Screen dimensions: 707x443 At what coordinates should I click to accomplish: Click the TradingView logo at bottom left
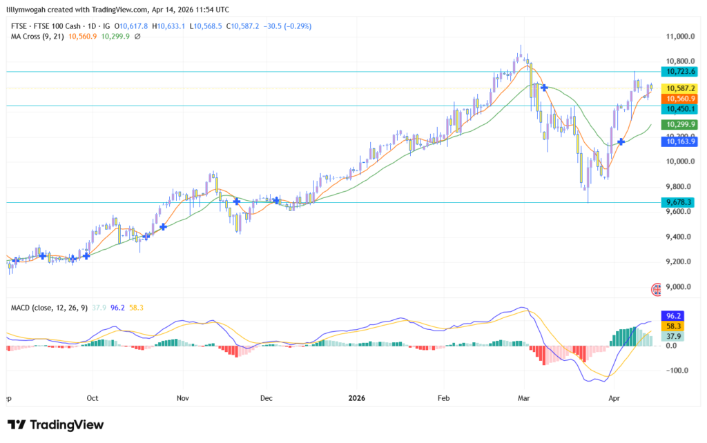(x=55, y=424)
